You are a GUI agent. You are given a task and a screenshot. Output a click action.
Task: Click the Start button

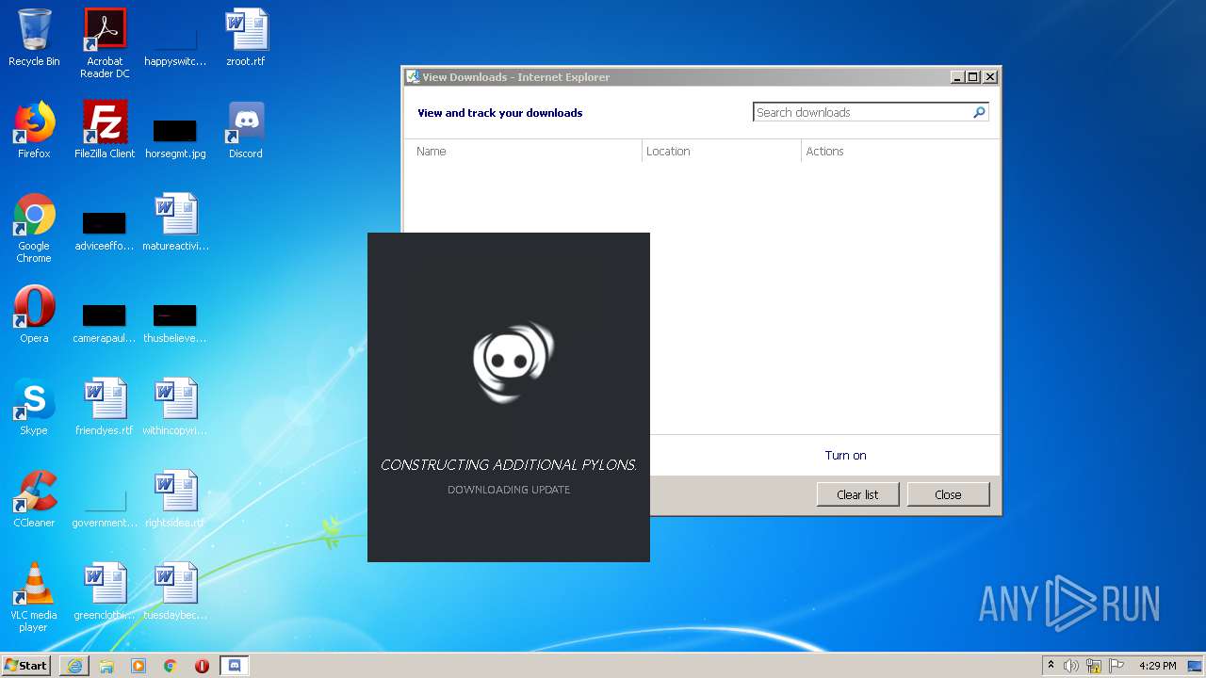tap(26, 666)
